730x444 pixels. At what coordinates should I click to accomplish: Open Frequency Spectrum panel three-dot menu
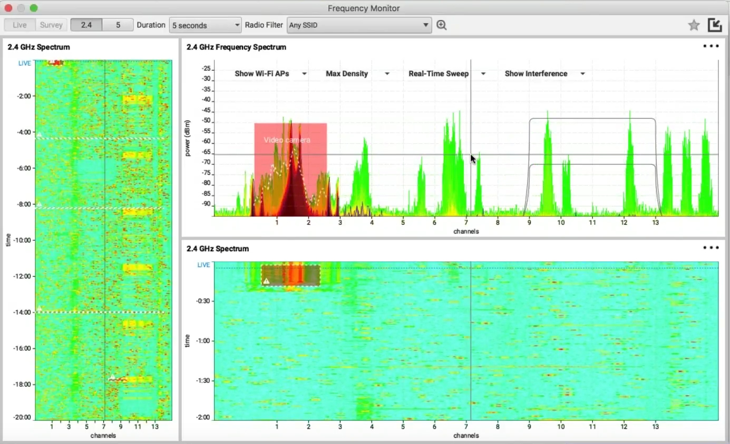coord(710,46)
